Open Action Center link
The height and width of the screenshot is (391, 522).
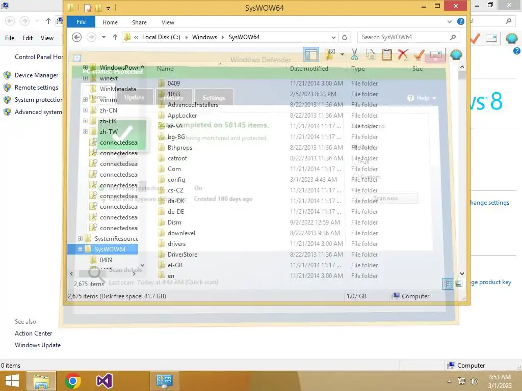33,333
